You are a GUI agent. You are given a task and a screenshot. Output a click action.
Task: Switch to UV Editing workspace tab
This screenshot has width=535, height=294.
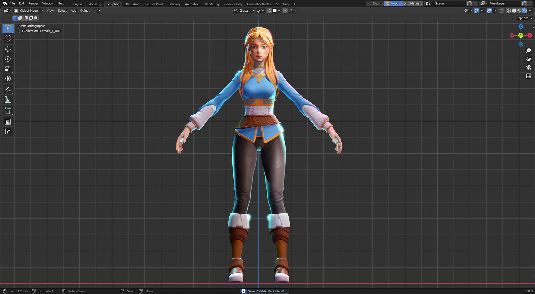point(132,4)
